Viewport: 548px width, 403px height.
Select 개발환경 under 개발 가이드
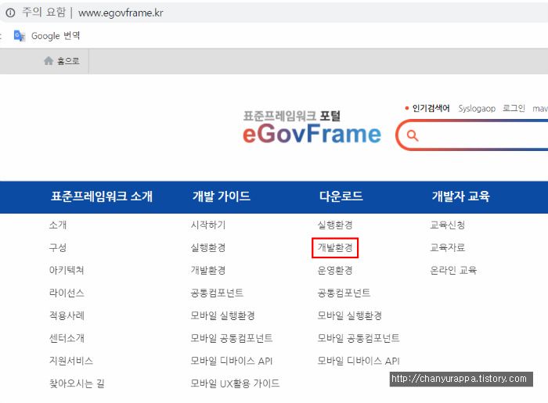point(208,270)
